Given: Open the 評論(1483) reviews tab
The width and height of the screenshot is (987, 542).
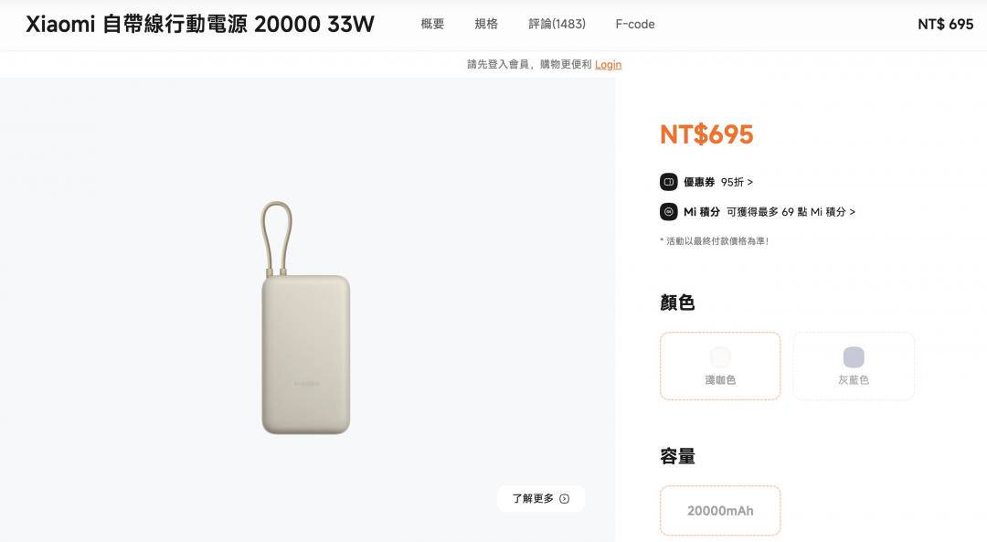Looking at the screenshot, I should click(x=557, y=24).
